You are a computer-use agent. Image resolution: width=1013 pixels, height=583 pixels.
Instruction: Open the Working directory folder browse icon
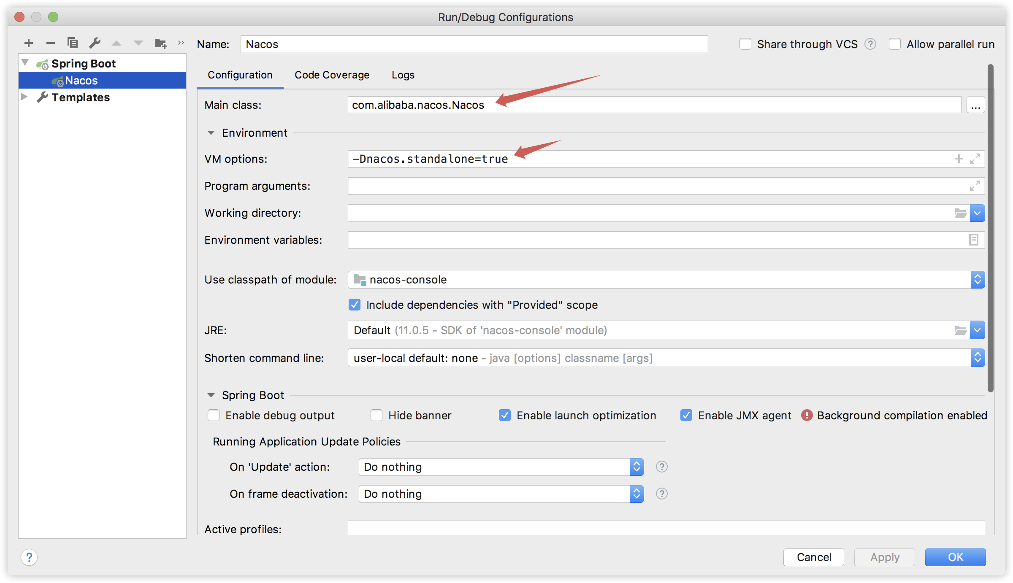click(960, 213)
